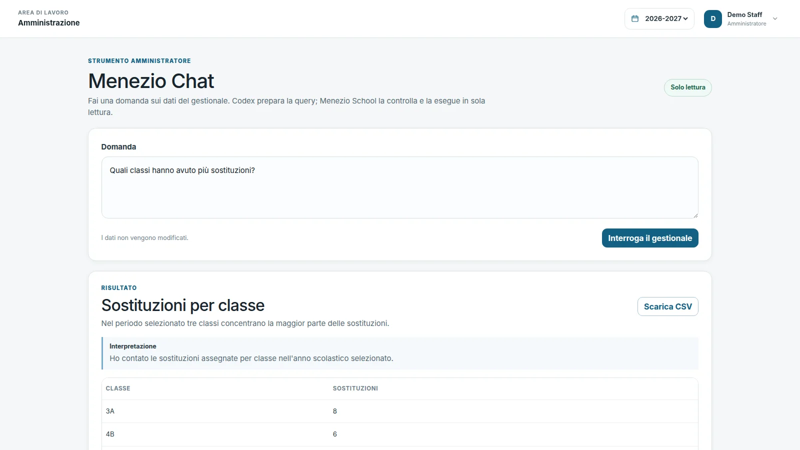The height and width of the screenshot is (450, 800).
Task: Click the Menezio Chat heading
Action: 151,81
